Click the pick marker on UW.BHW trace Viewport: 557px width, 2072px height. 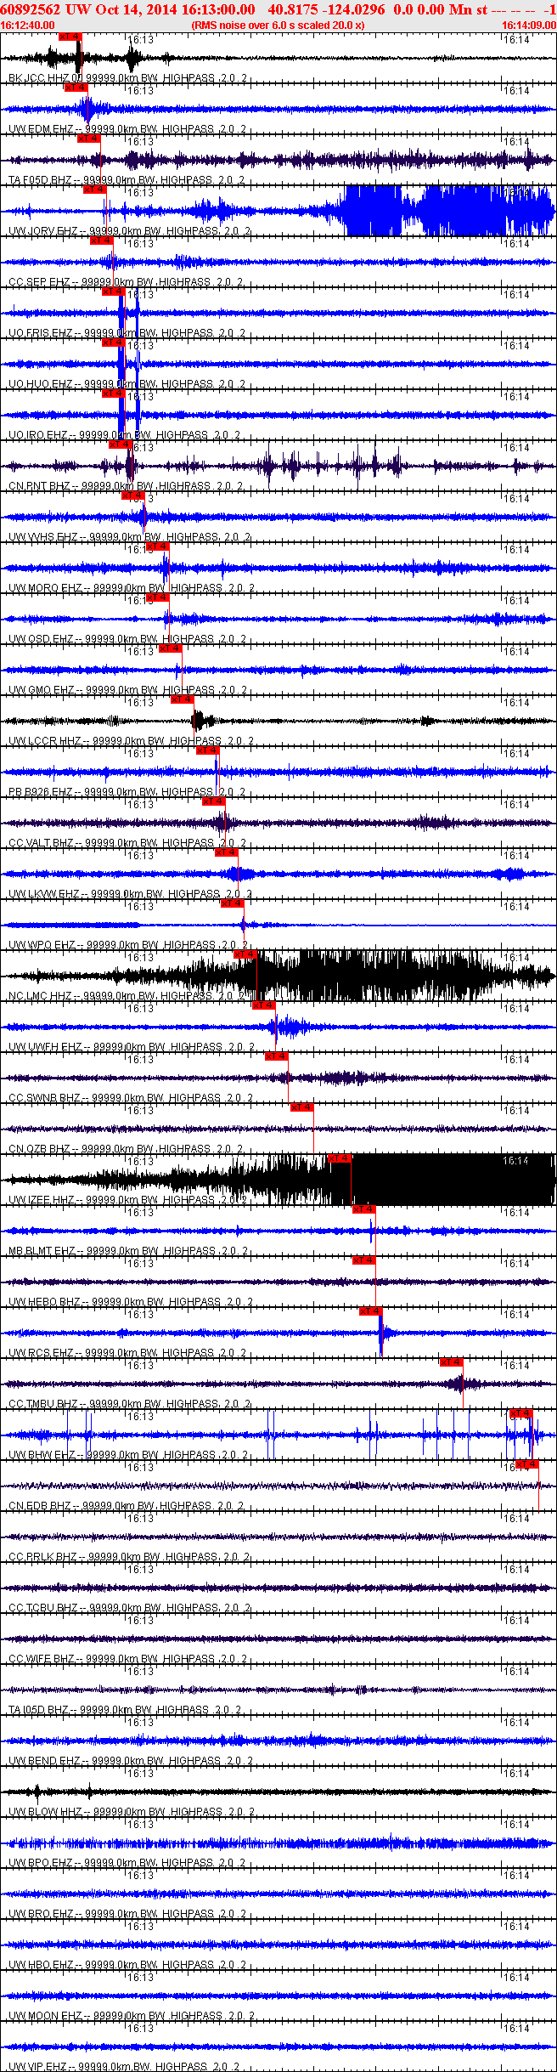pos(521,1413)
